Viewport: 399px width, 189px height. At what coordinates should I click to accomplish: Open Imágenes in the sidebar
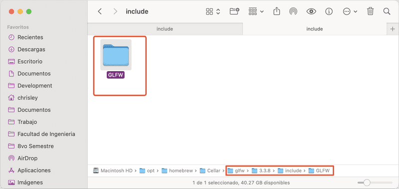pos(30,183)
